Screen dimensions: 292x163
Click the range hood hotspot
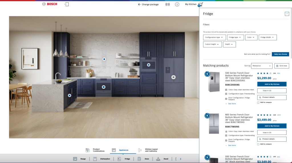click(104, 59)
